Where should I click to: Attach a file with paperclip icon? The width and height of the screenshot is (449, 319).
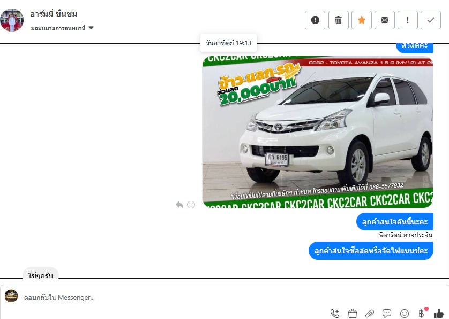coord(370,313)
